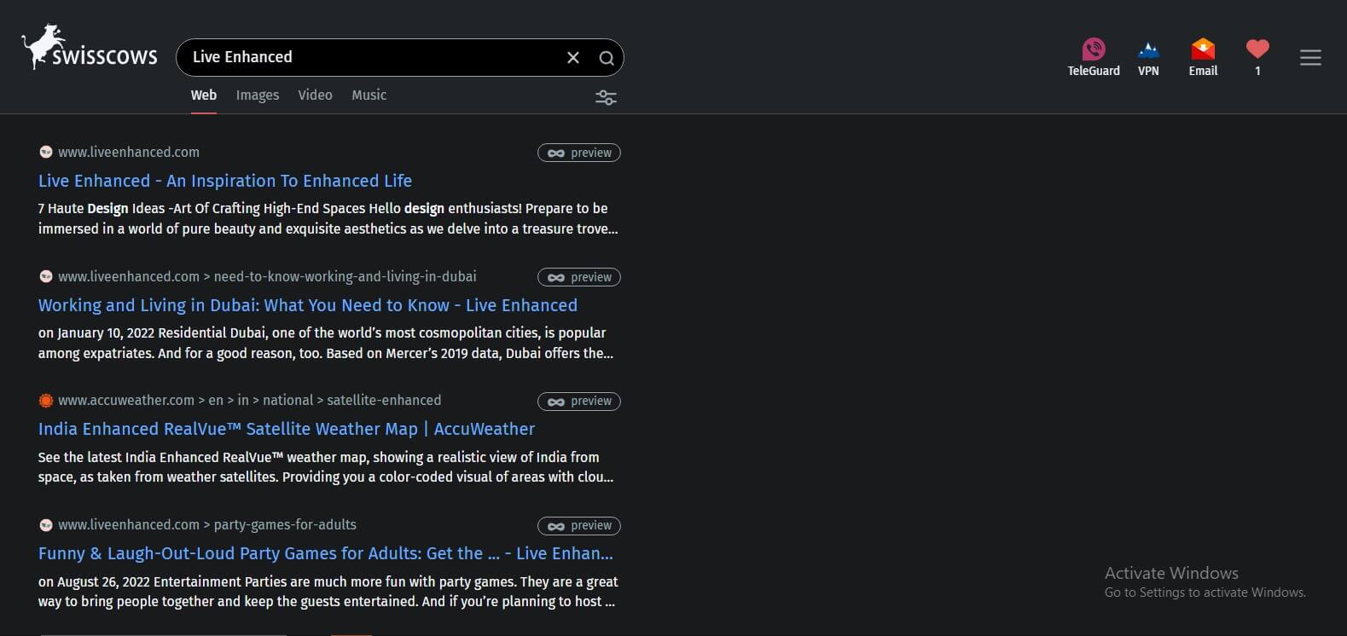Open search filter settings sliders icon
This screenshot has height=636, width=1347.
pyautogui.click(x=606, y=97)
